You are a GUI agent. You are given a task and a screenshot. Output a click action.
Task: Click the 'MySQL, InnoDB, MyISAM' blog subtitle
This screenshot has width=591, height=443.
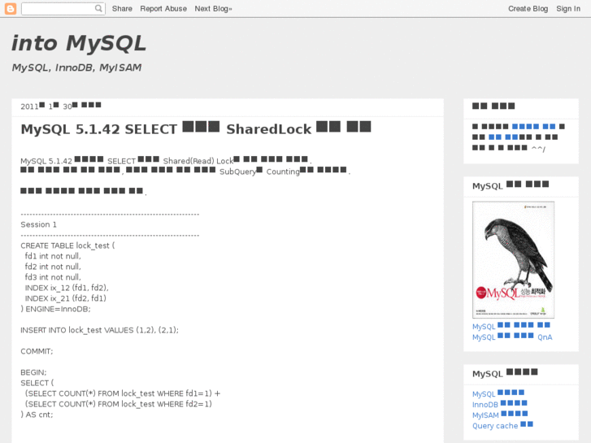point(76,67)
